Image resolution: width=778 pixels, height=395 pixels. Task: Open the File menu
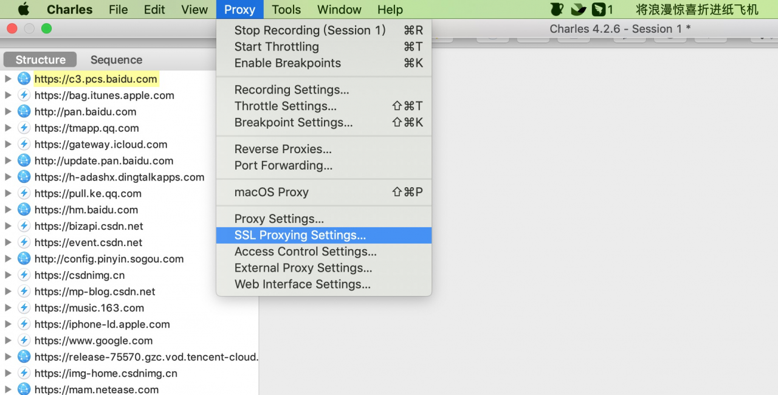tap(119, 9)
